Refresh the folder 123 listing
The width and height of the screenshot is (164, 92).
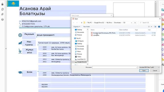click(x=135, y=23)
